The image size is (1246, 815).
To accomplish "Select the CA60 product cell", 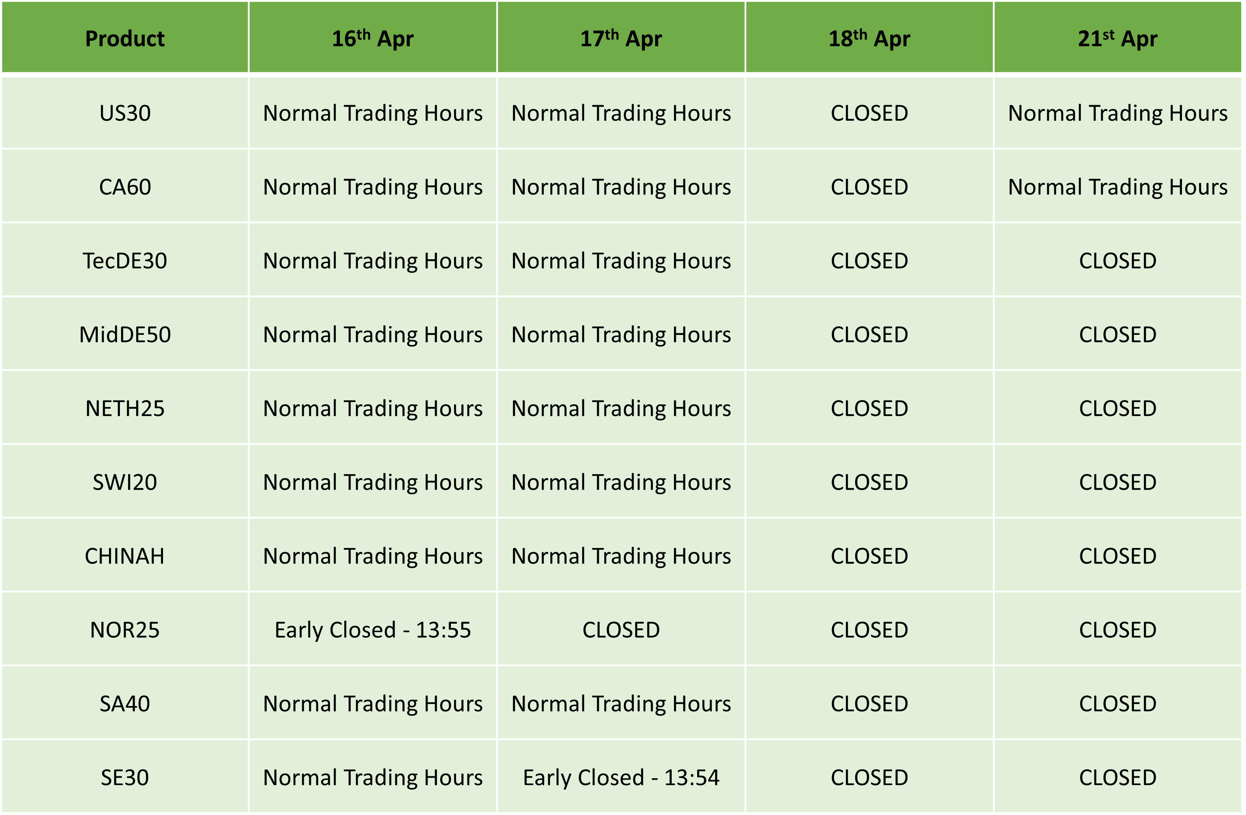I will pos(125,187).
